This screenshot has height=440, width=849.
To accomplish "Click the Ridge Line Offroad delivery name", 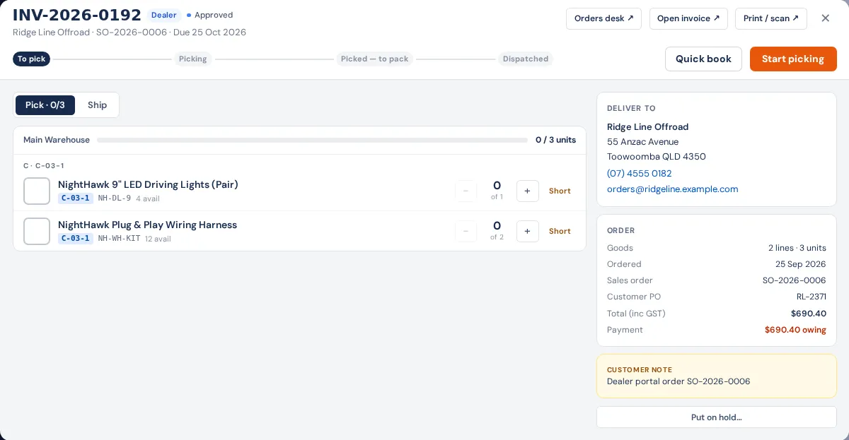I will [648, 127].
